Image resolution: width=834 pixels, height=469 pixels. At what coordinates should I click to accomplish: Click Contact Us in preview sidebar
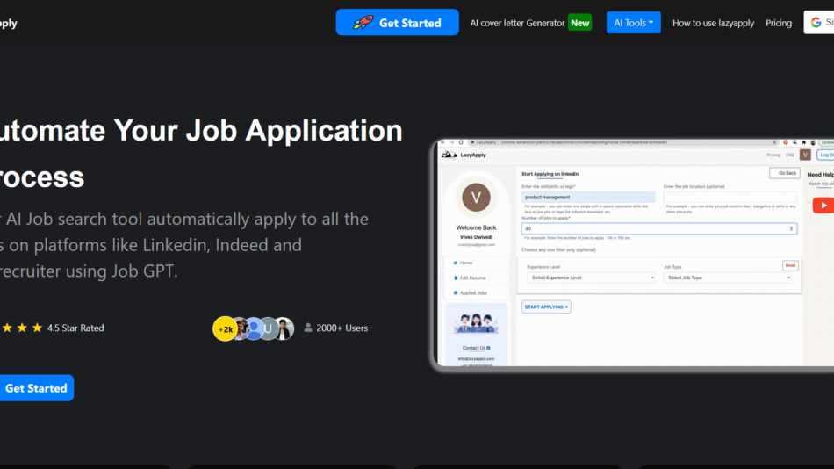[x=476, y=348]
